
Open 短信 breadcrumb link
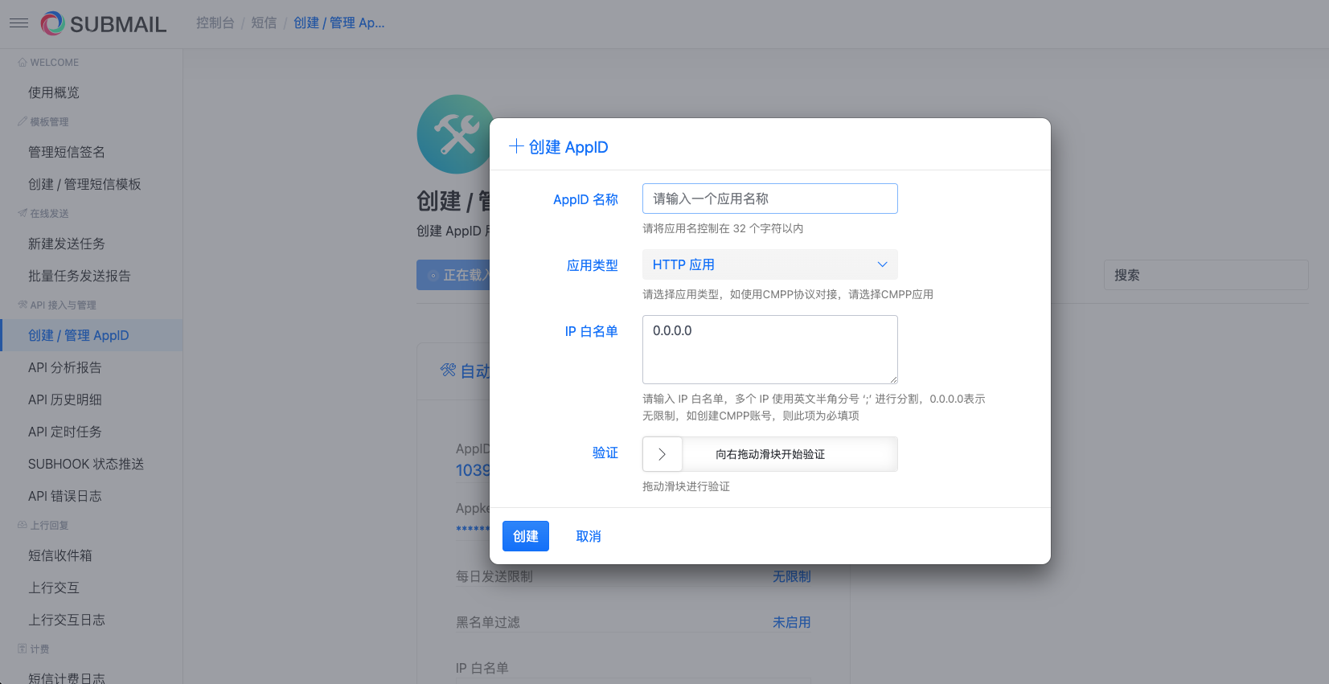264,23
